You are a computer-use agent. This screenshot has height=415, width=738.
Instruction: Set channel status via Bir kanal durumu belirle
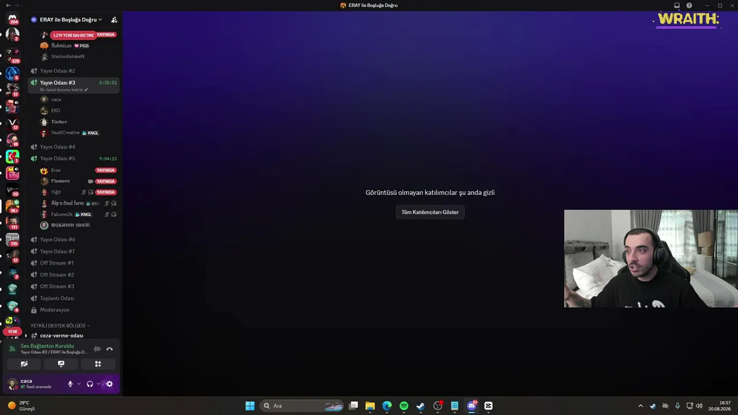(64, 90)
